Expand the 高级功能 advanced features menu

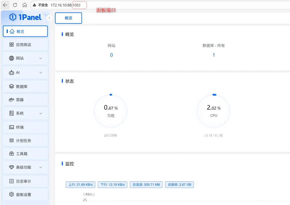click(x=25, y=167)
